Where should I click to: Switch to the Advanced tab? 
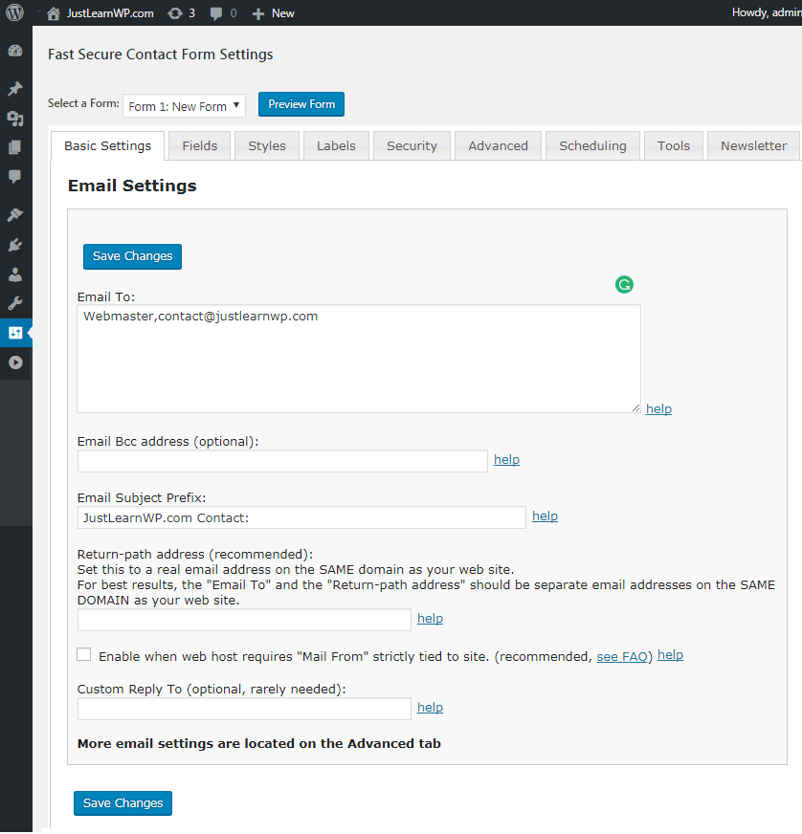click(498, 145)
